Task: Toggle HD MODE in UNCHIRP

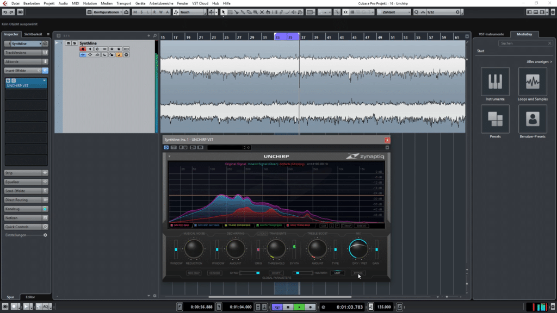Action: (214, 273)
